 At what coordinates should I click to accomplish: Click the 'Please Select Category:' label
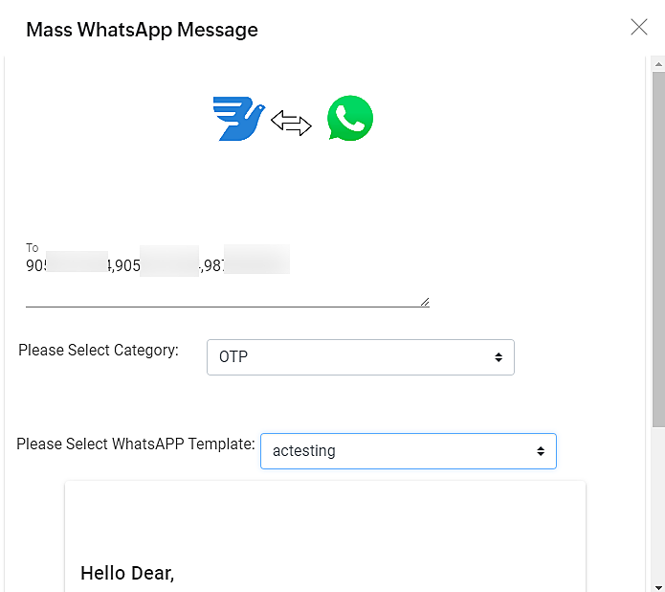tap(99, 351)
